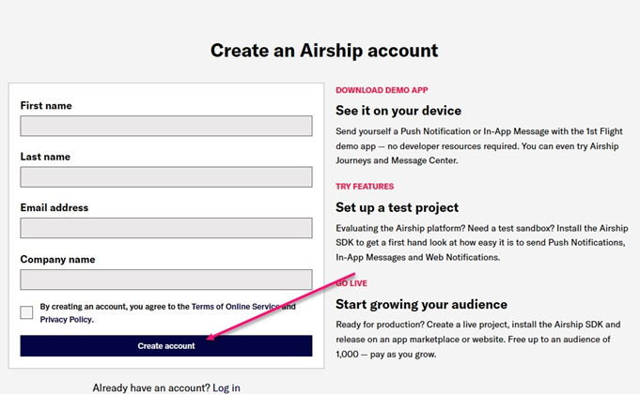Tick the agree-to-terms checkbox
Viewport: 640px width, 394px height.
(26, 312)
